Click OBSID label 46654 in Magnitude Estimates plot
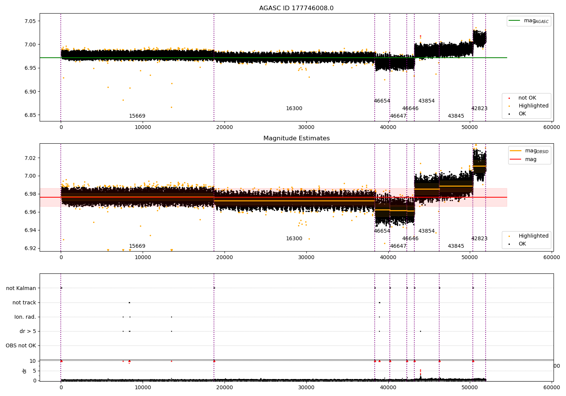 point(382,231)
